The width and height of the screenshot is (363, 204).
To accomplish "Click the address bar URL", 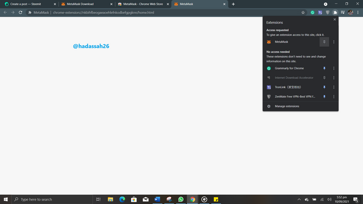I will coord(103,12).
